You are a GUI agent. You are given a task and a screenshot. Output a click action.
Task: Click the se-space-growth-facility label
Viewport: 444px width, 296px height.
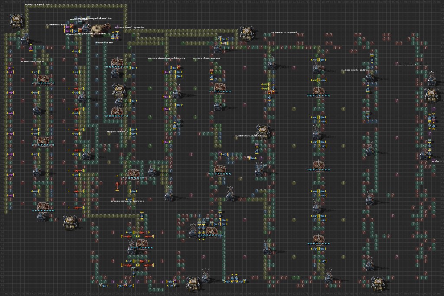(355, 70)
